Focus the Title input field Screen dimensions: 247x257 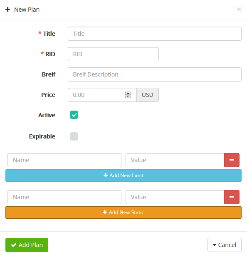pos(155,34)
